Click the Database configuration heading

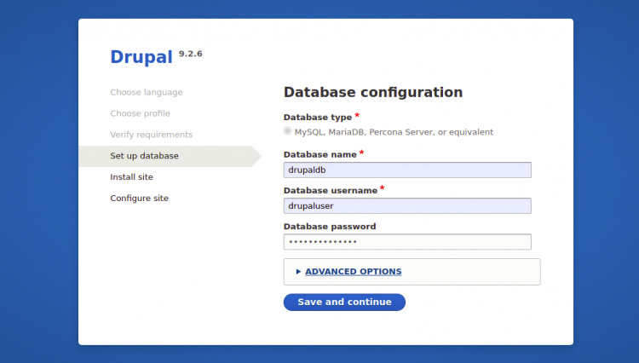(373, 92)
